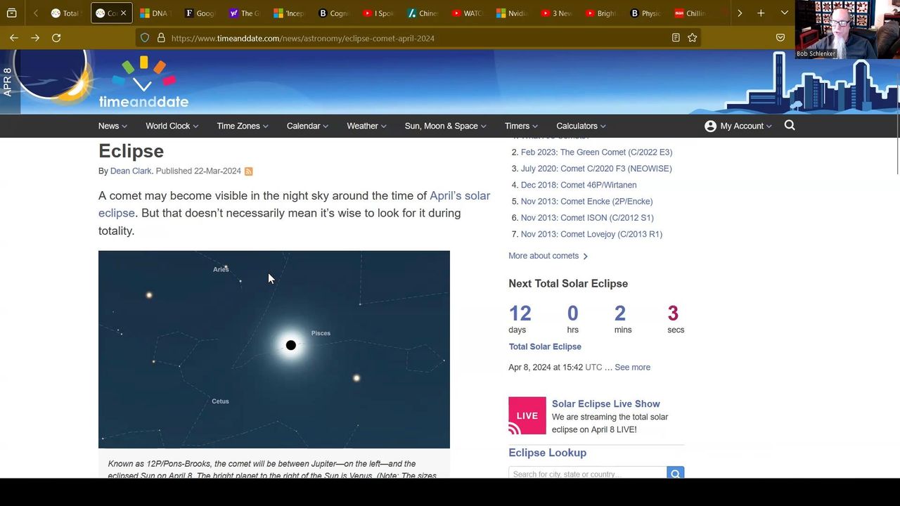The image size is (900, 506).
Task: Click the RSS feed icon by the publish date
Action: click(x=248, y=171)
